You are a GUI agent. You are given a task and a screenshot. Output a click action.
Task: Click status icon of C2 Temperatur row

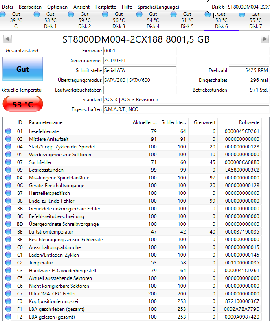tap(8, 262)
